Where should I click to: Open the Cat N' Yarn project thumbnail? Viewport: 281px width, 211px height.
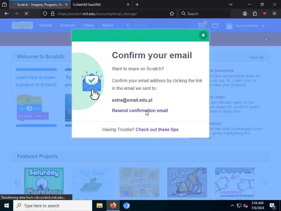click(187, 182)
